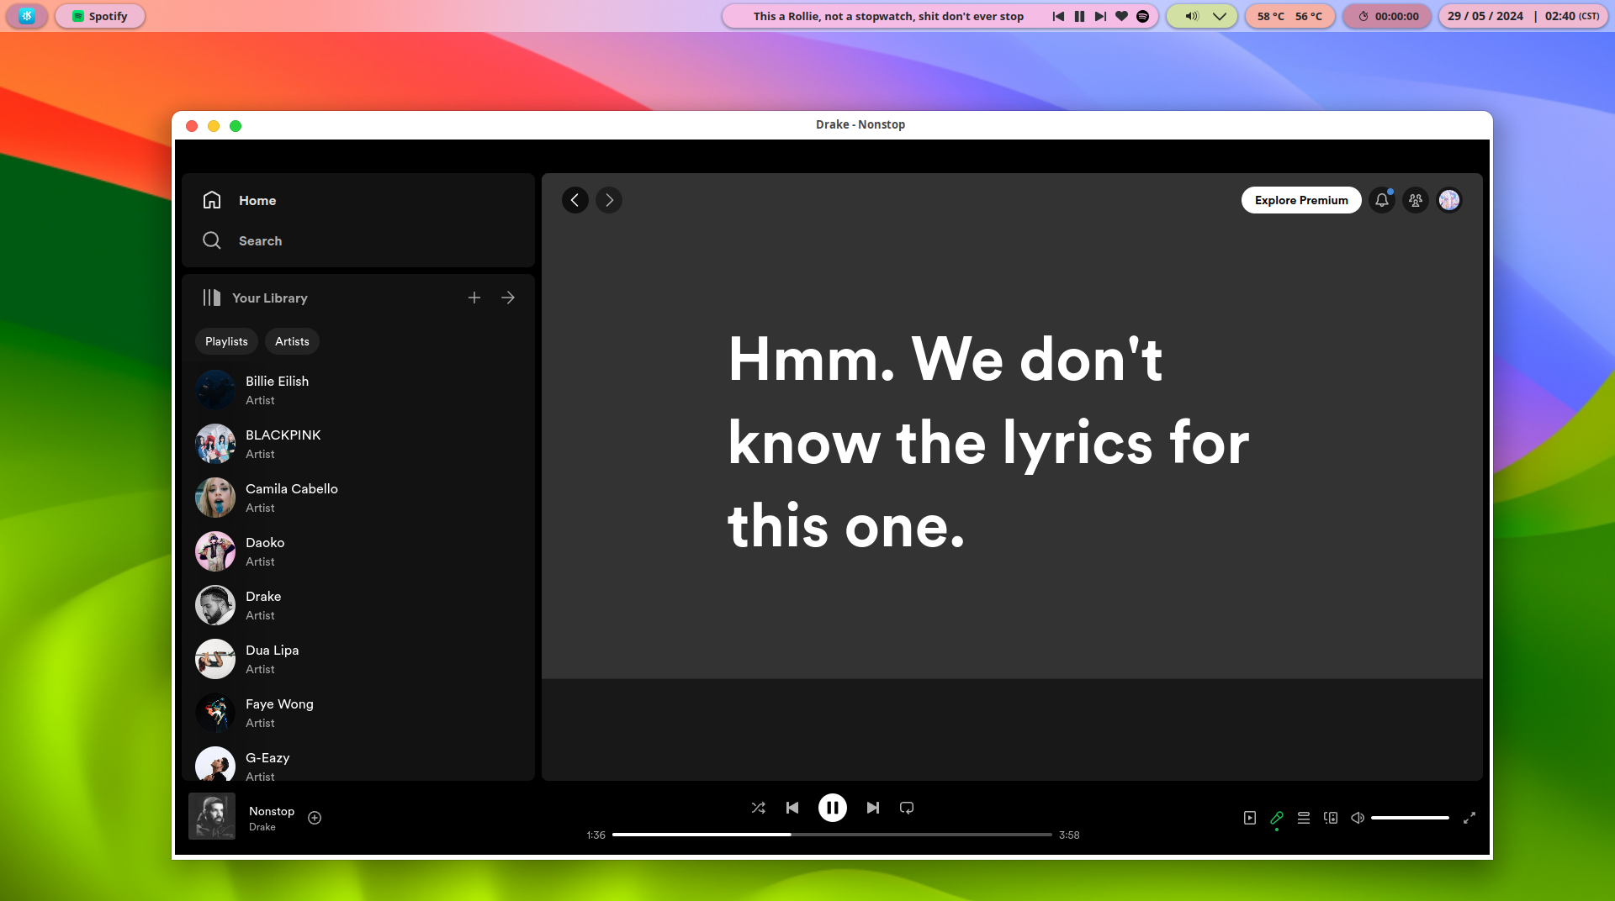
Task: Mute the Spotify volume speaker icon
Action: coord(1358,818)
